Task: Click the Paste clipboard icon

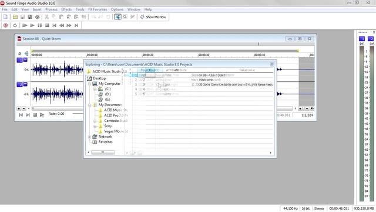Action: pyautogui.click(x=61, y=17)
